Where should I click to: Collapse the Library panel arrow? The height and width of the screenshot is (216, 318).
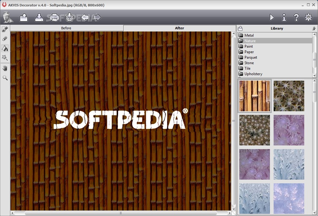click(x=314, y=28)
